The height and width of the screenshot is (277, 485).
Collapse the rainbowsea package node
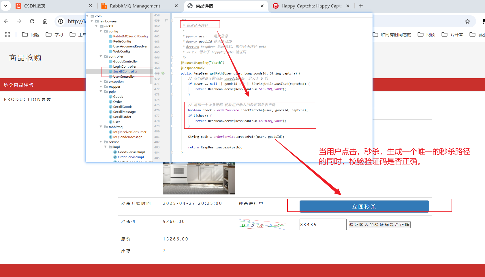point(92,21)
